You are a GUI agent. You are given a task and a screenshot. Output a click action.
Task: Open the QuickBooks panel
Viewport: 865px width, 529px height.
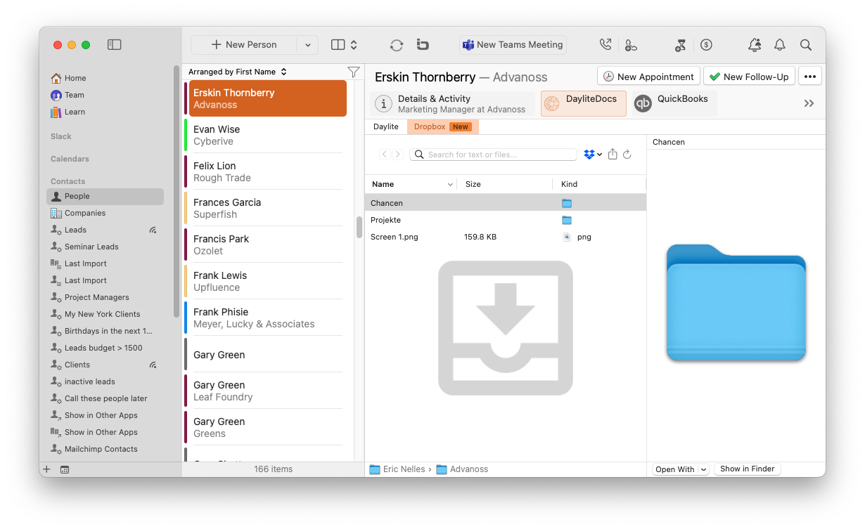(x=674, y=103)
